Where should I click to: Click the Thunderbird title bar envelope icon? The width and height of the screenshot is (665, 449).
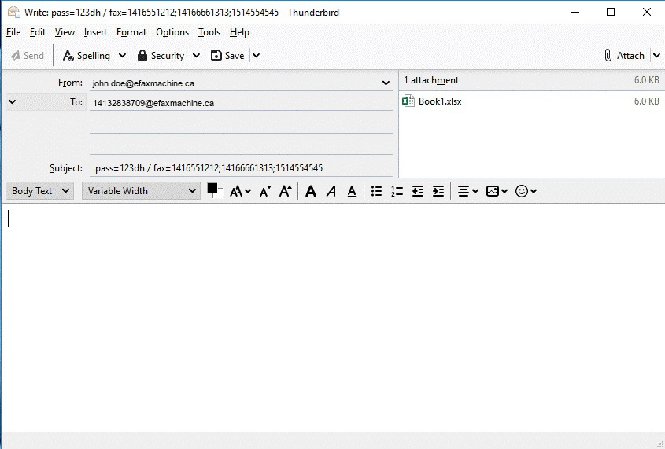point(14,12)
